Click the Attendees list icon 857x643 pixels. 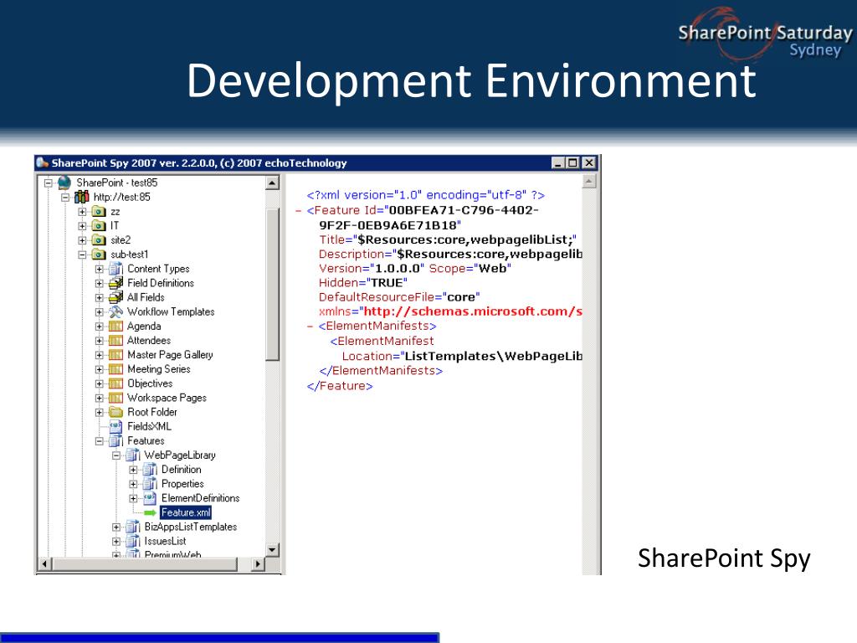tap(115, 341)
